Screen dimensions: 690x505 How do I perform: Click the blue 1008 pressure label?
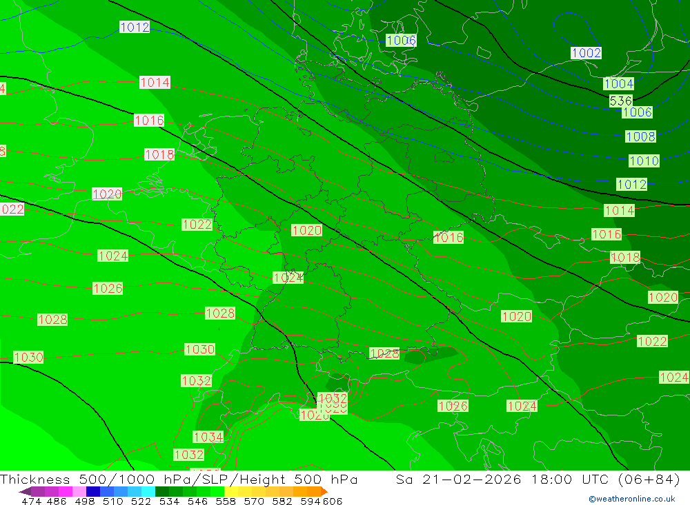click(x=641, y=136)
